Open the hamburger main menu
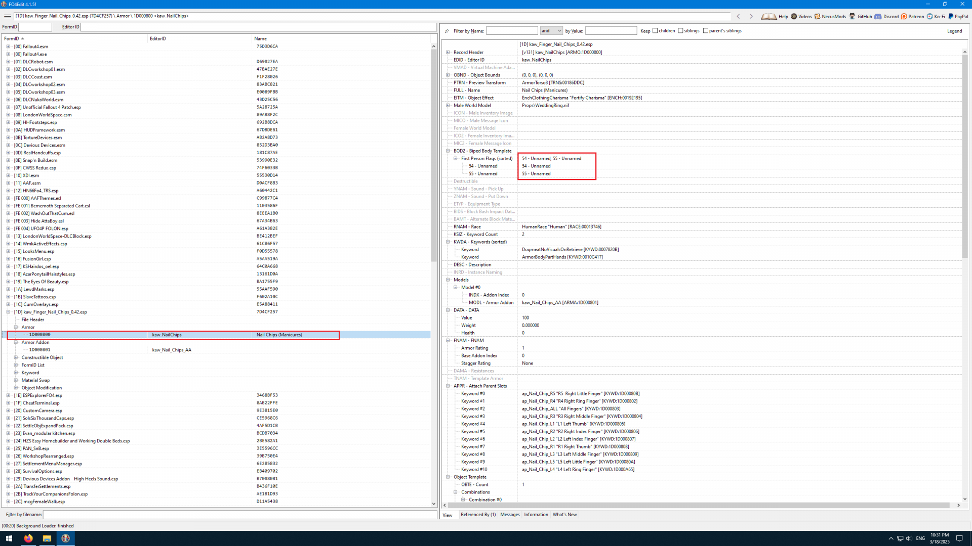This screenshot has width=972, height=546. click(7, 16)
